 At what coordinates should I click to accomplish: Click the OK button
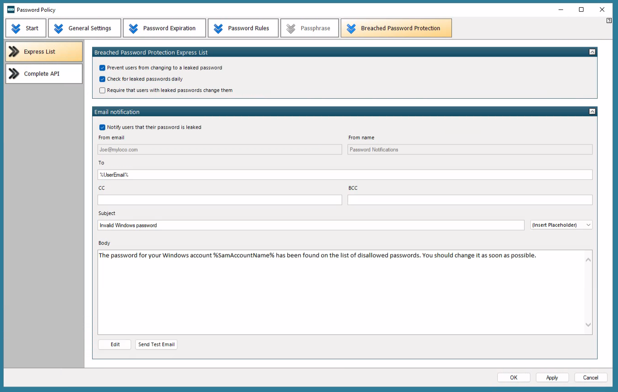coord(514,378)
